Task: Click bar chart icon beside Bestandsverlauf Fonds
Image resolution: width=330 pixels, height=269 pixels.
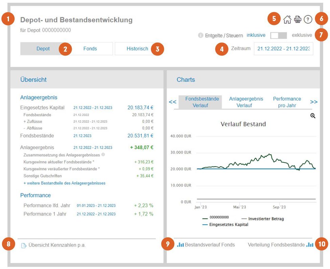Action: coord(181,245)
